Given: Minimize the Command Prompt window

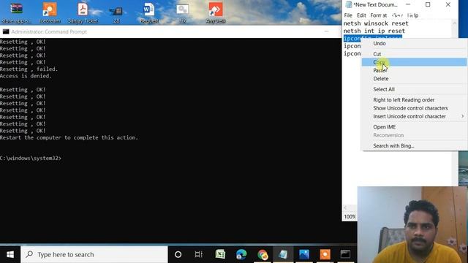Looking at the screenshot, I should (326, 31).
